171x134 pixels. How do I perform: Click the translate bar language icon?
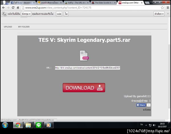tap(4, 14)
